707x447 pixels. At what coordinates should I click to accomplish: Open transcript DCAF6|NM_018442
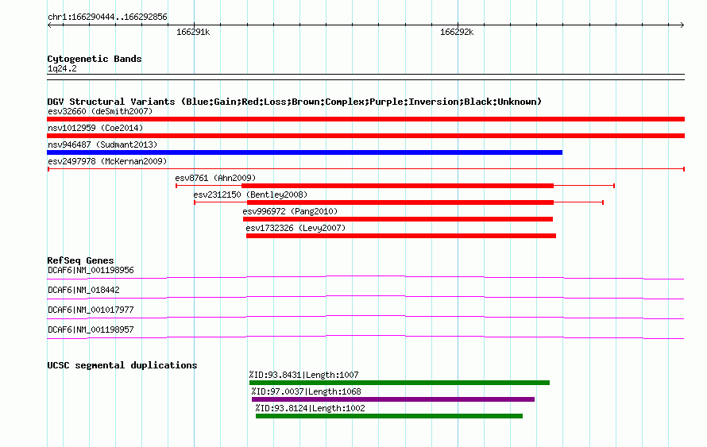(x=83, y=290)
